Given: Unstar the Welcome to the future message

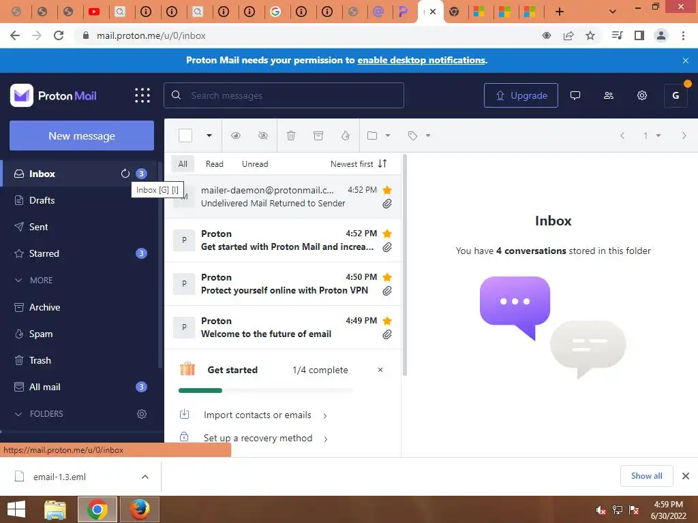Looking at the screenshot, I should tap(387, 321).
